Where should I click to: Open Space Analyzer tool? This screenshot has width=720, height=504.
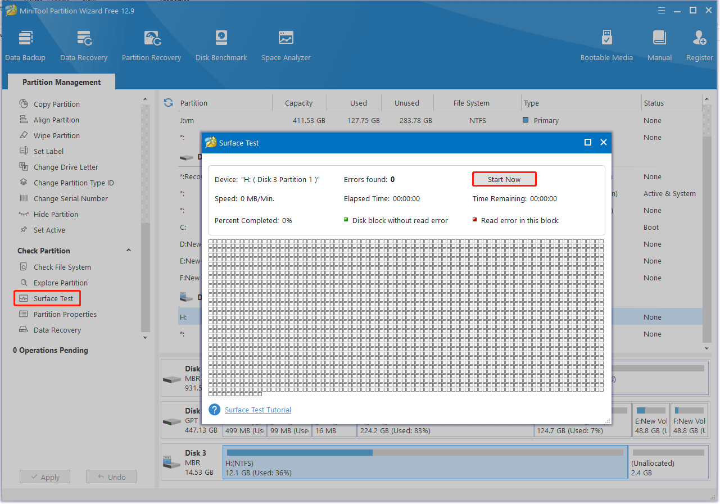[x=286, y=46]
